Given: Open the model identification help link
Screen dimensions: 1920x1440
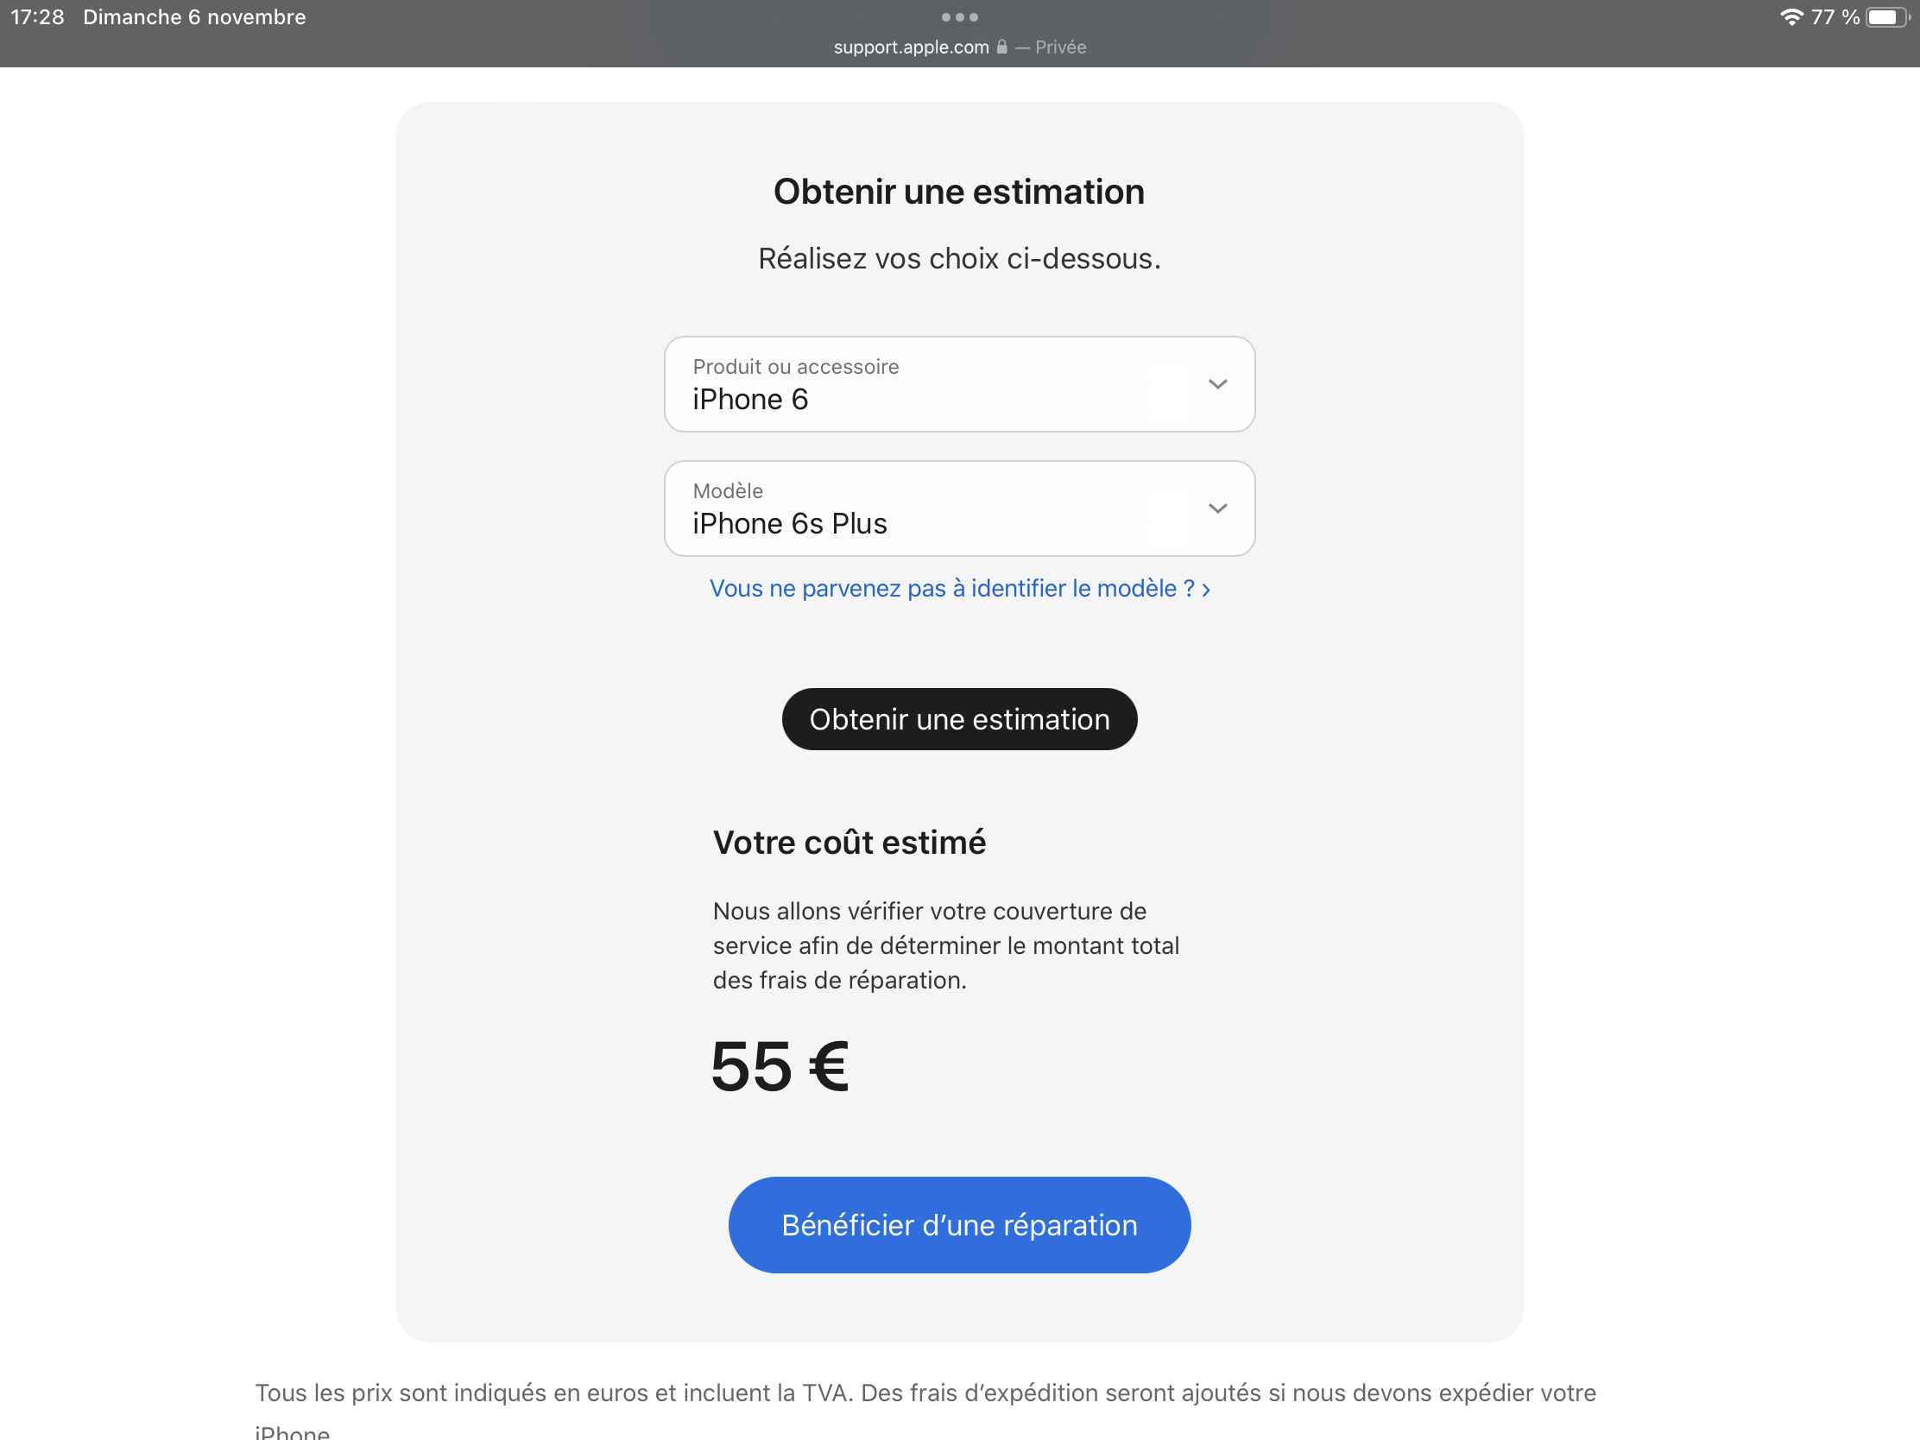Looking at the screenshot, I should coord(959,589).
